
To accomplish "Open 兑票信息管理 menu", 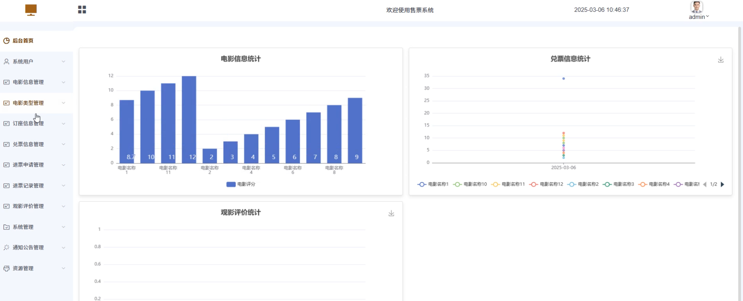I will (x=36, y=144).
